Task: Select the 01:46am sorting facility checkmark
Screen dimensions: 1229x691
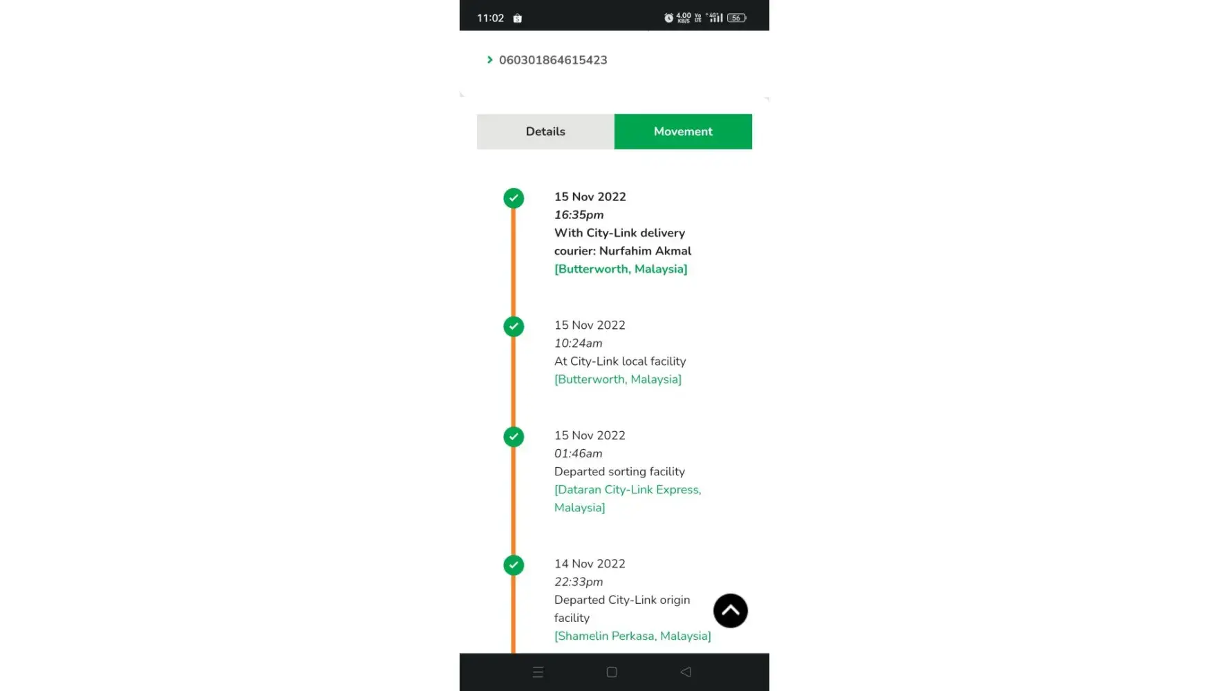Action: (514, 437)
